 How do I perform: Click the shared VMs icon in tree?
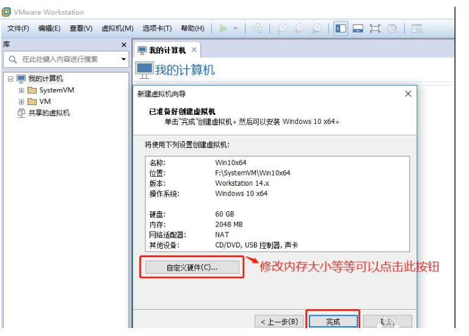pyautogui.click(x=21, y=113)
